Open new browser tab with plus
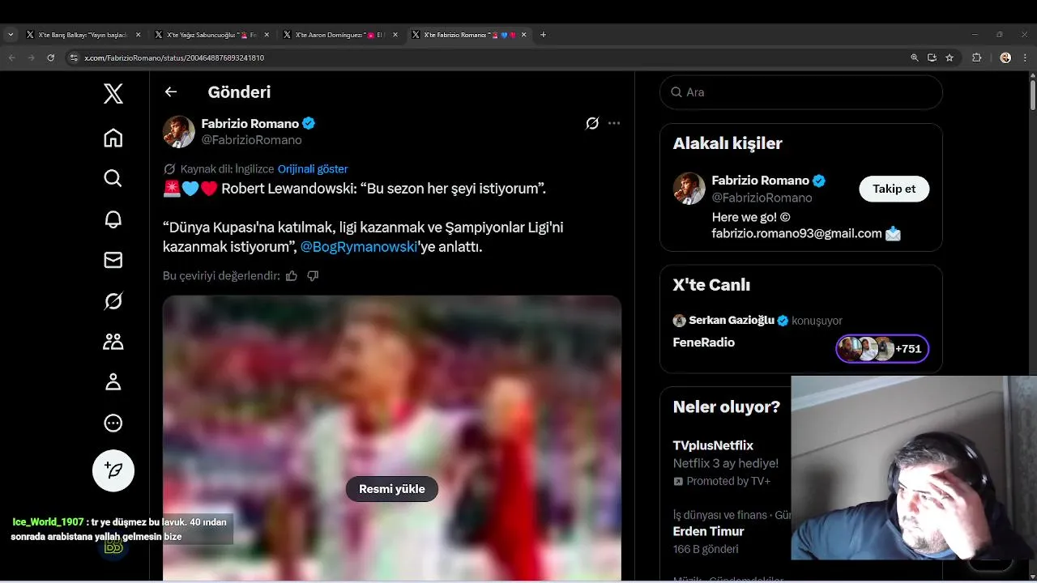This screenshot has height=583, width=1037. (543, 35)
